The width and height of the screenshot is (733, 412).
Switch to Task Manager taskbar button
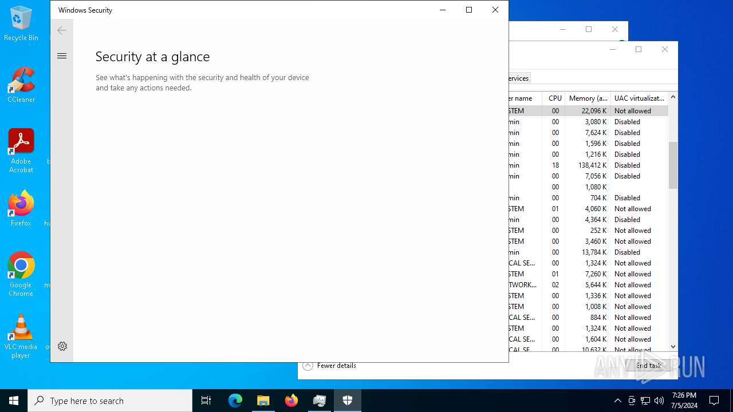tap(320, 401)
